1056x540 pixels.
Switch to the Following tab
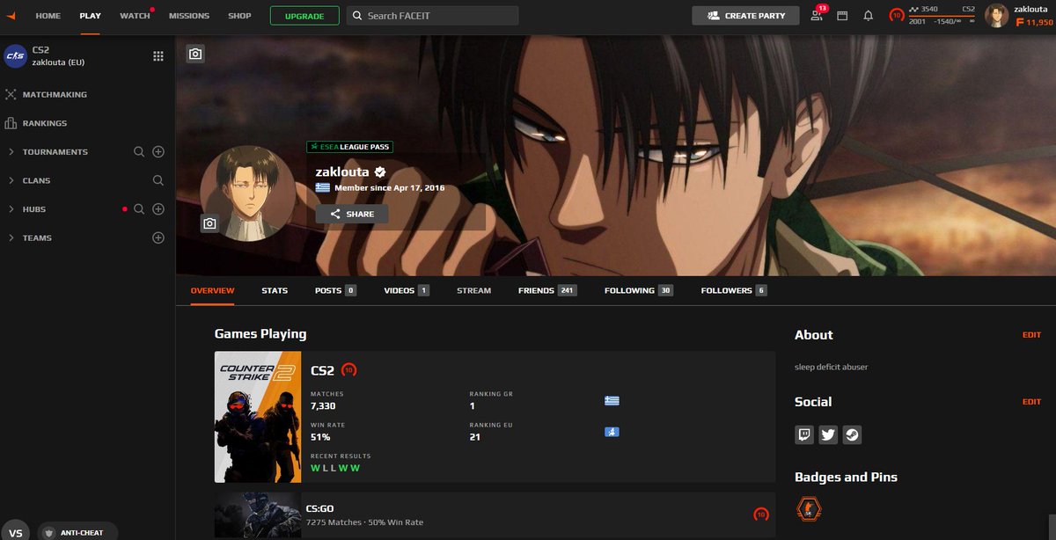[639, 290]
